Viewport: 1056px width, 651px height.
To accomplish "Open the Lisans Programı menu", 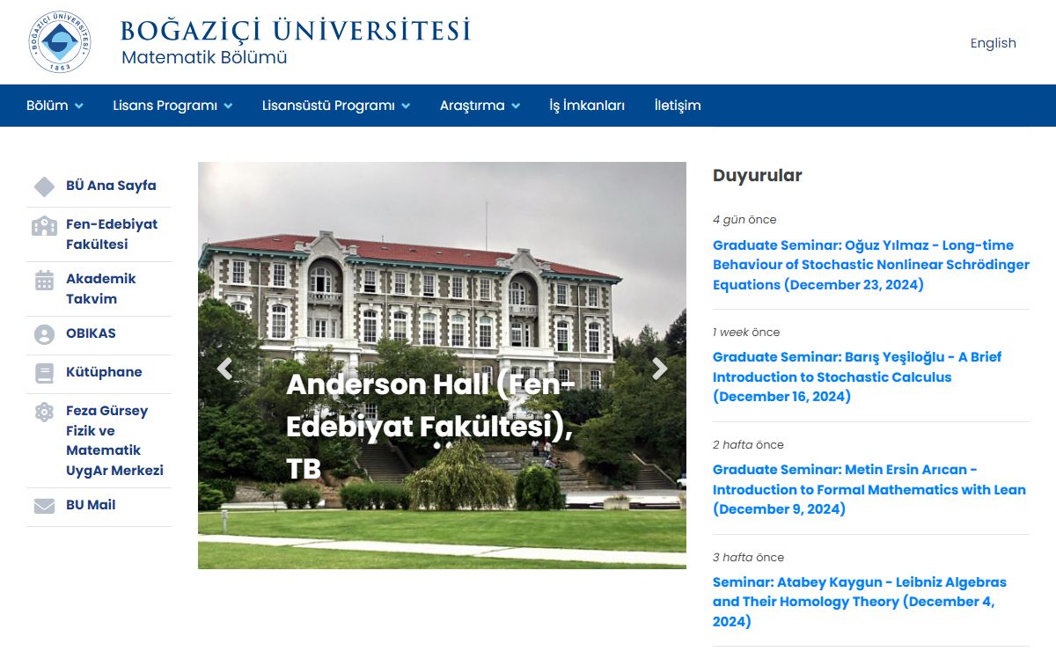I will [x=165, y=106].
